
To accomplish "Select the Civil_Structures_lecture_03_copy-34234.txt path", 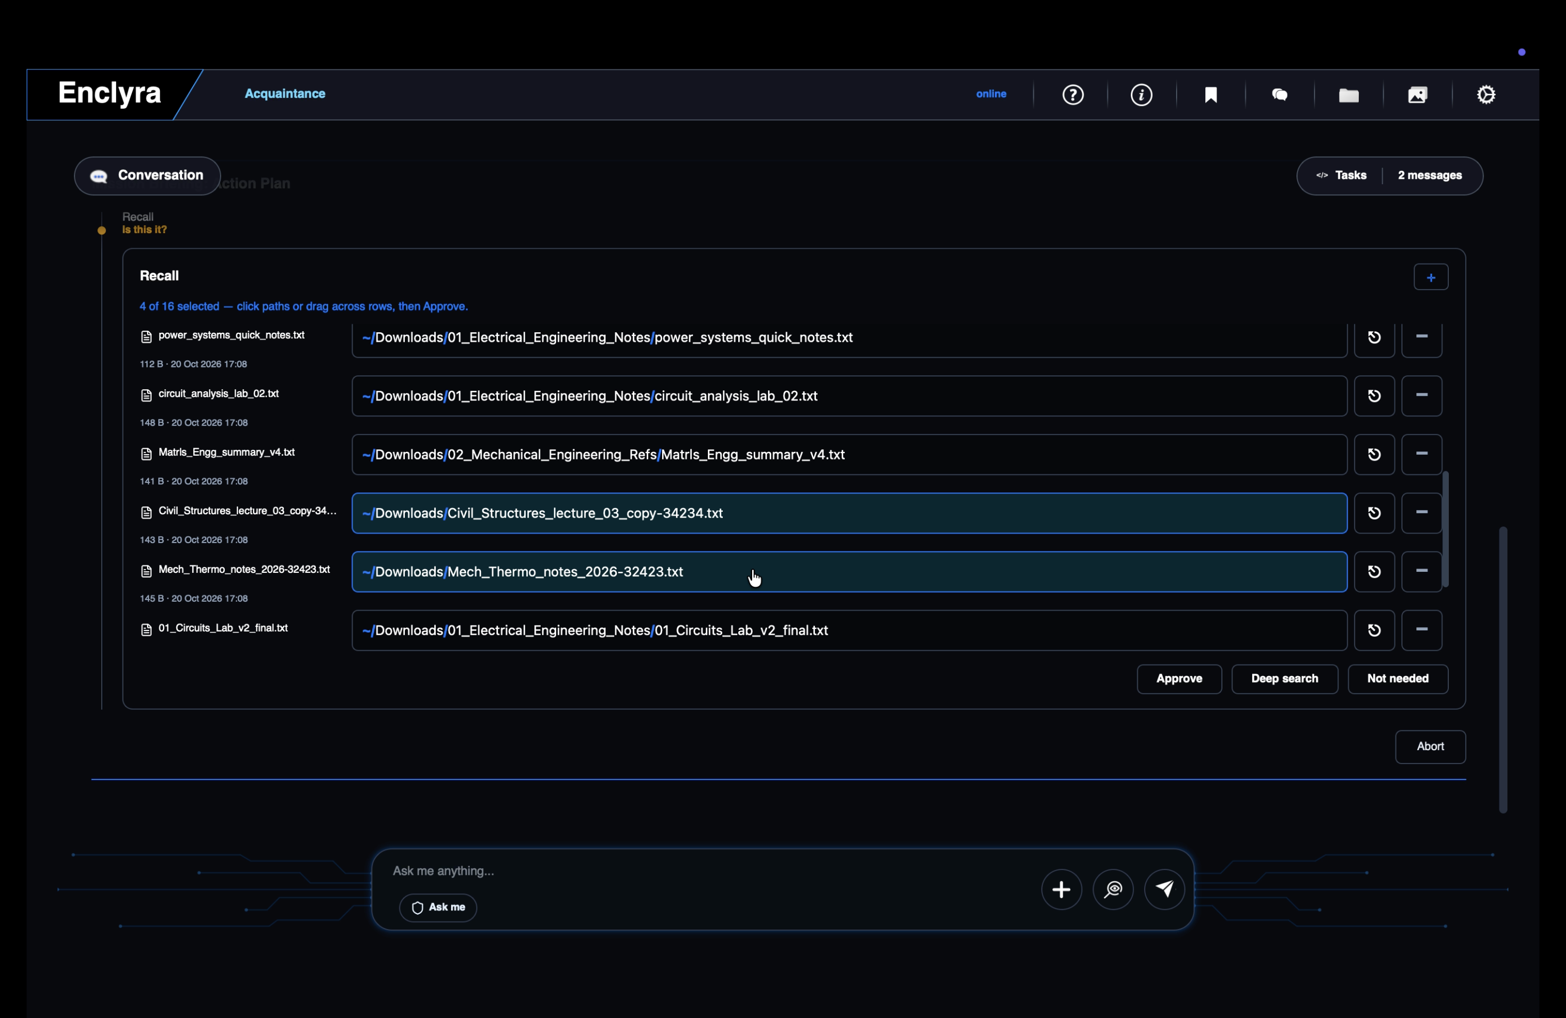I will (850, 513).
